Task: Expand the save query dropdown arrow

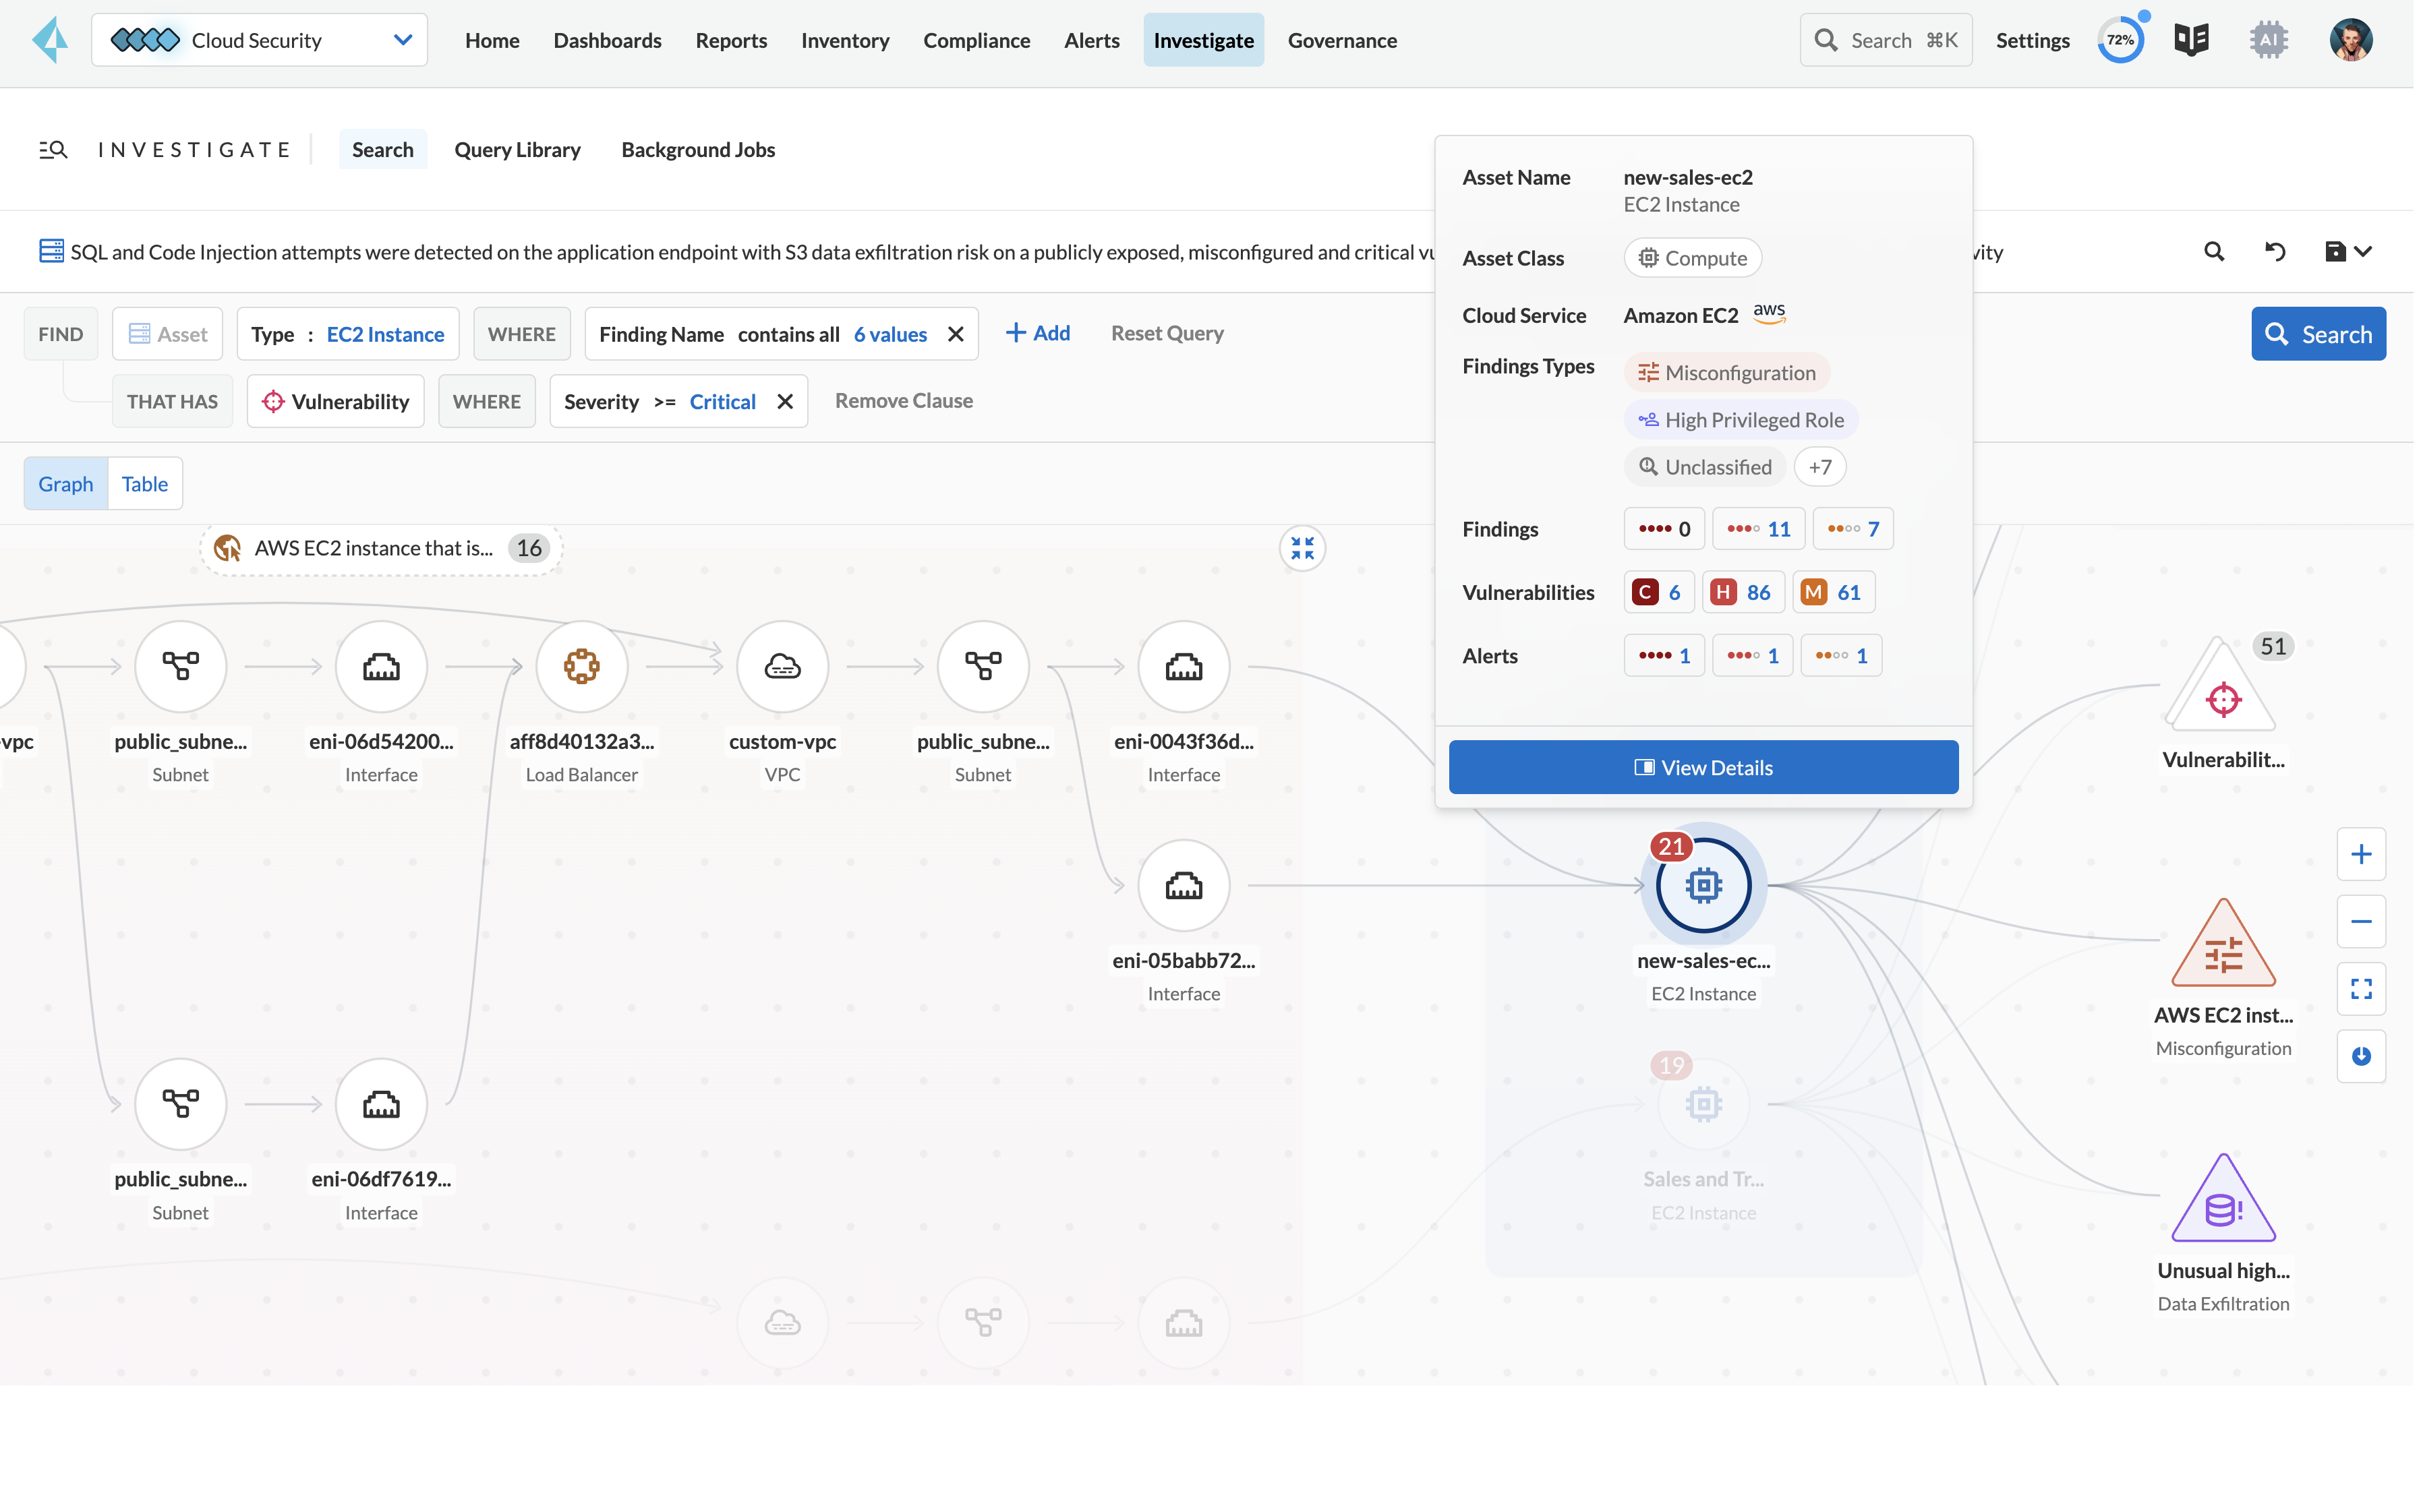Action: 2363,252
